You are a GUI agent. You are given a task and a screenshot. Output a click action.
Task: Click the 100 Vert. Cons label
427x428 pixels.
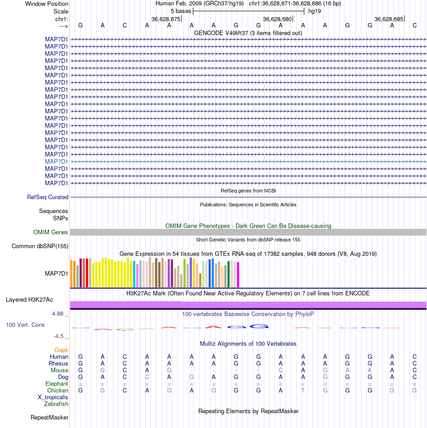pos(25,325)
